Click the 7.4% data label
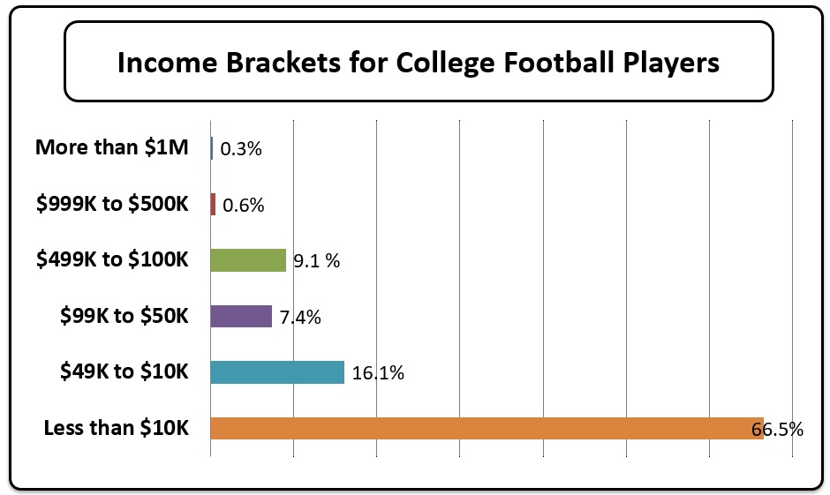The image size is (830, 495). pos(300,317)
